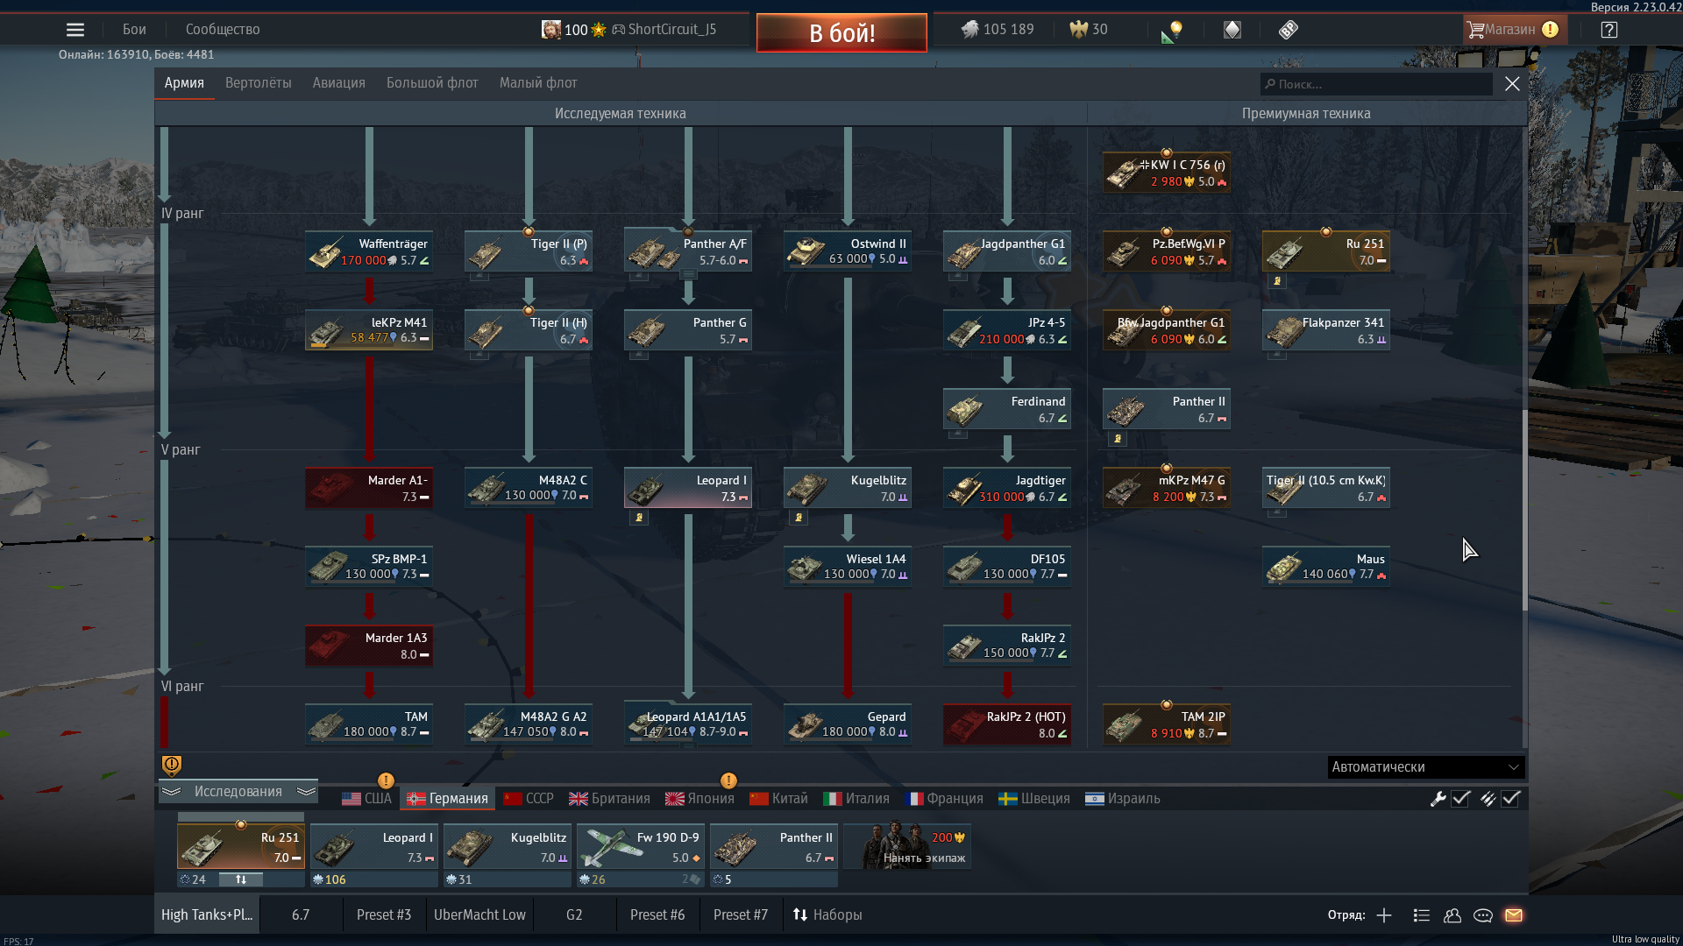Click Нанять экипаж crew slot
This screenshot has height=946, width=1683.
tap(907, 845)
